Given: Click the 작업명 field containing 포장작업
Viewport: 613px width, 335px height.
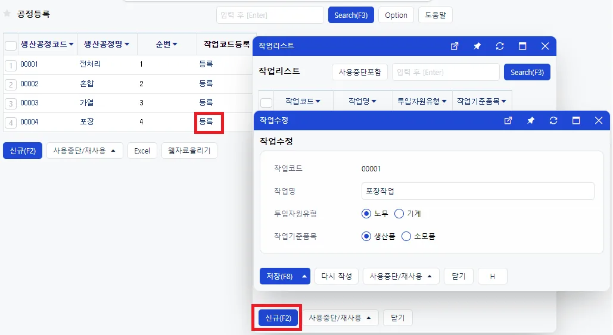Looking at the screenshot, I should pos(478,191).
